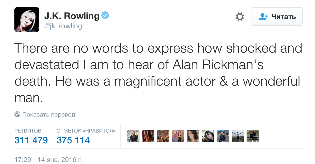Image resolution: width=315 pixels, height=164 pixels.
Task: Click the add-person icon in the Читать button
Action: (x=263, y=17)
